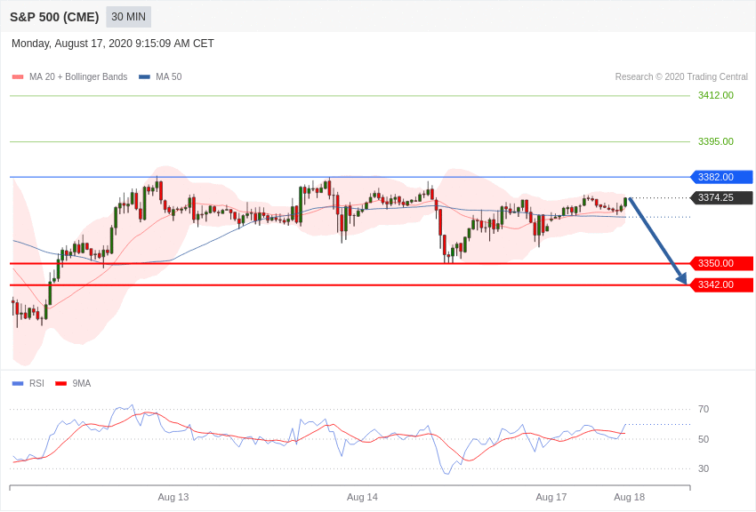The image size is (756, 512).
Task: Click the MA 20 + Bollinger Bands label
Action: [x=78, y=77]
